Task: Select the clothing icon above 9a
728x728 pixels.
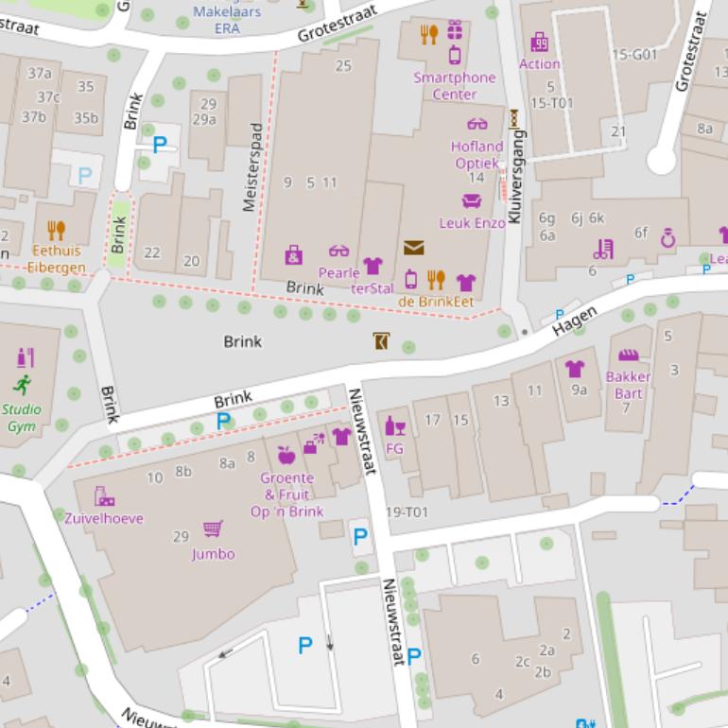Action: pos(575,368)
